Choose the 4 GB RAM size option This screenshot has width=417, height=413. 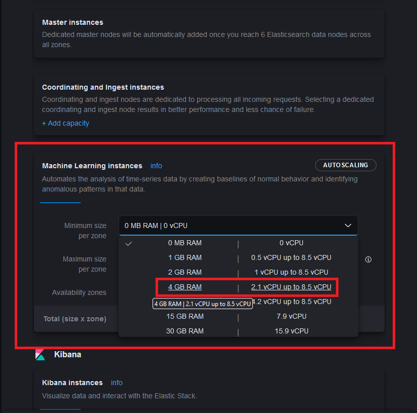click(185, 287)
